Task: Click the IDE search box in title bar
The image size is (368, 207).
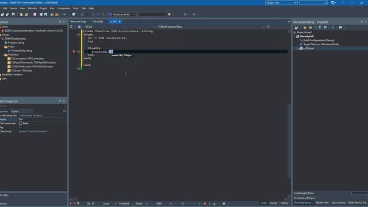Action: click(x=313, y=3)
